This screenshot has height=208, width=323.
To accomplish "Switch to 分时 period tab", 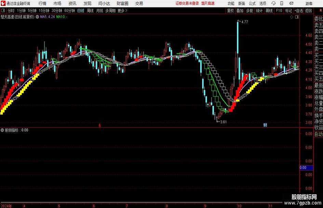I will click(x=11, y=11).
